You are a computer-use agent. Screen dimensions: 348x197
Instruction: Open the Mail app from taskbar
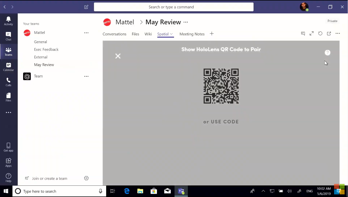tap(167, 191)
